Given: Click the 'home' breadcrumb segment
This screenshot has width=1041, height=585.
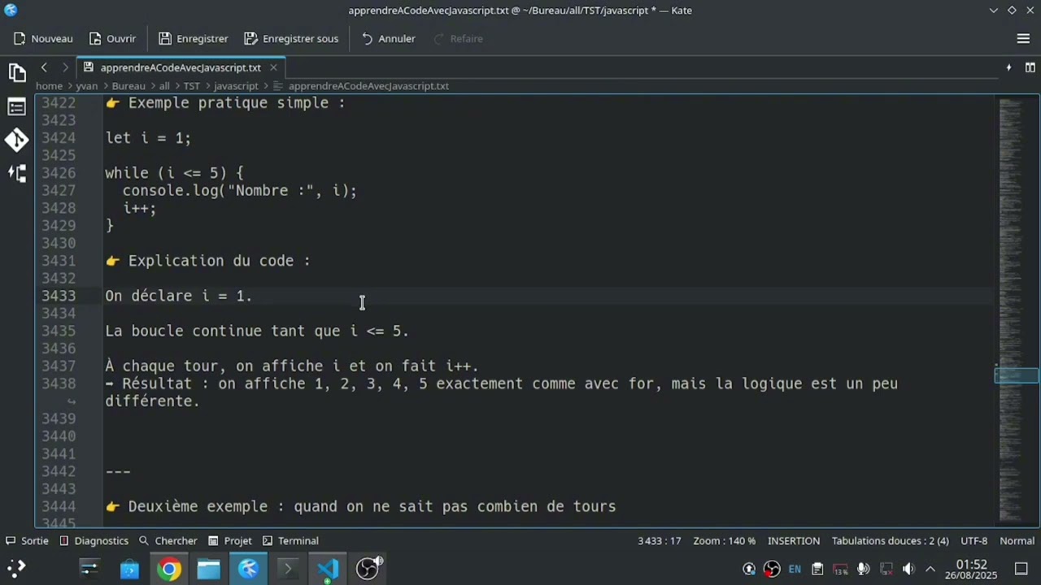Looking at the screenshot, I should pyautogui.click(x=49, y=85).
